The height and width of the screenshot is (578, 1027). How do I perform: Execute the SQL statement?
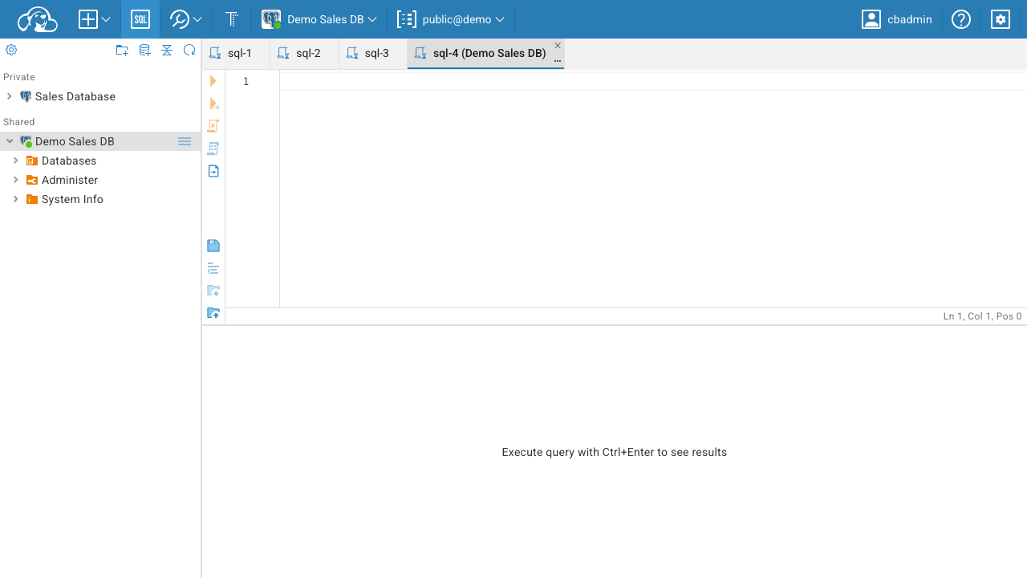(x=213, y=81)
